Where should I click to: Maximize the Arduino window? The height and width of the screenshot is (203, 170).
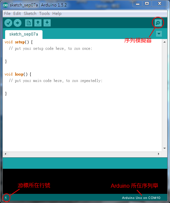point(147,4)
